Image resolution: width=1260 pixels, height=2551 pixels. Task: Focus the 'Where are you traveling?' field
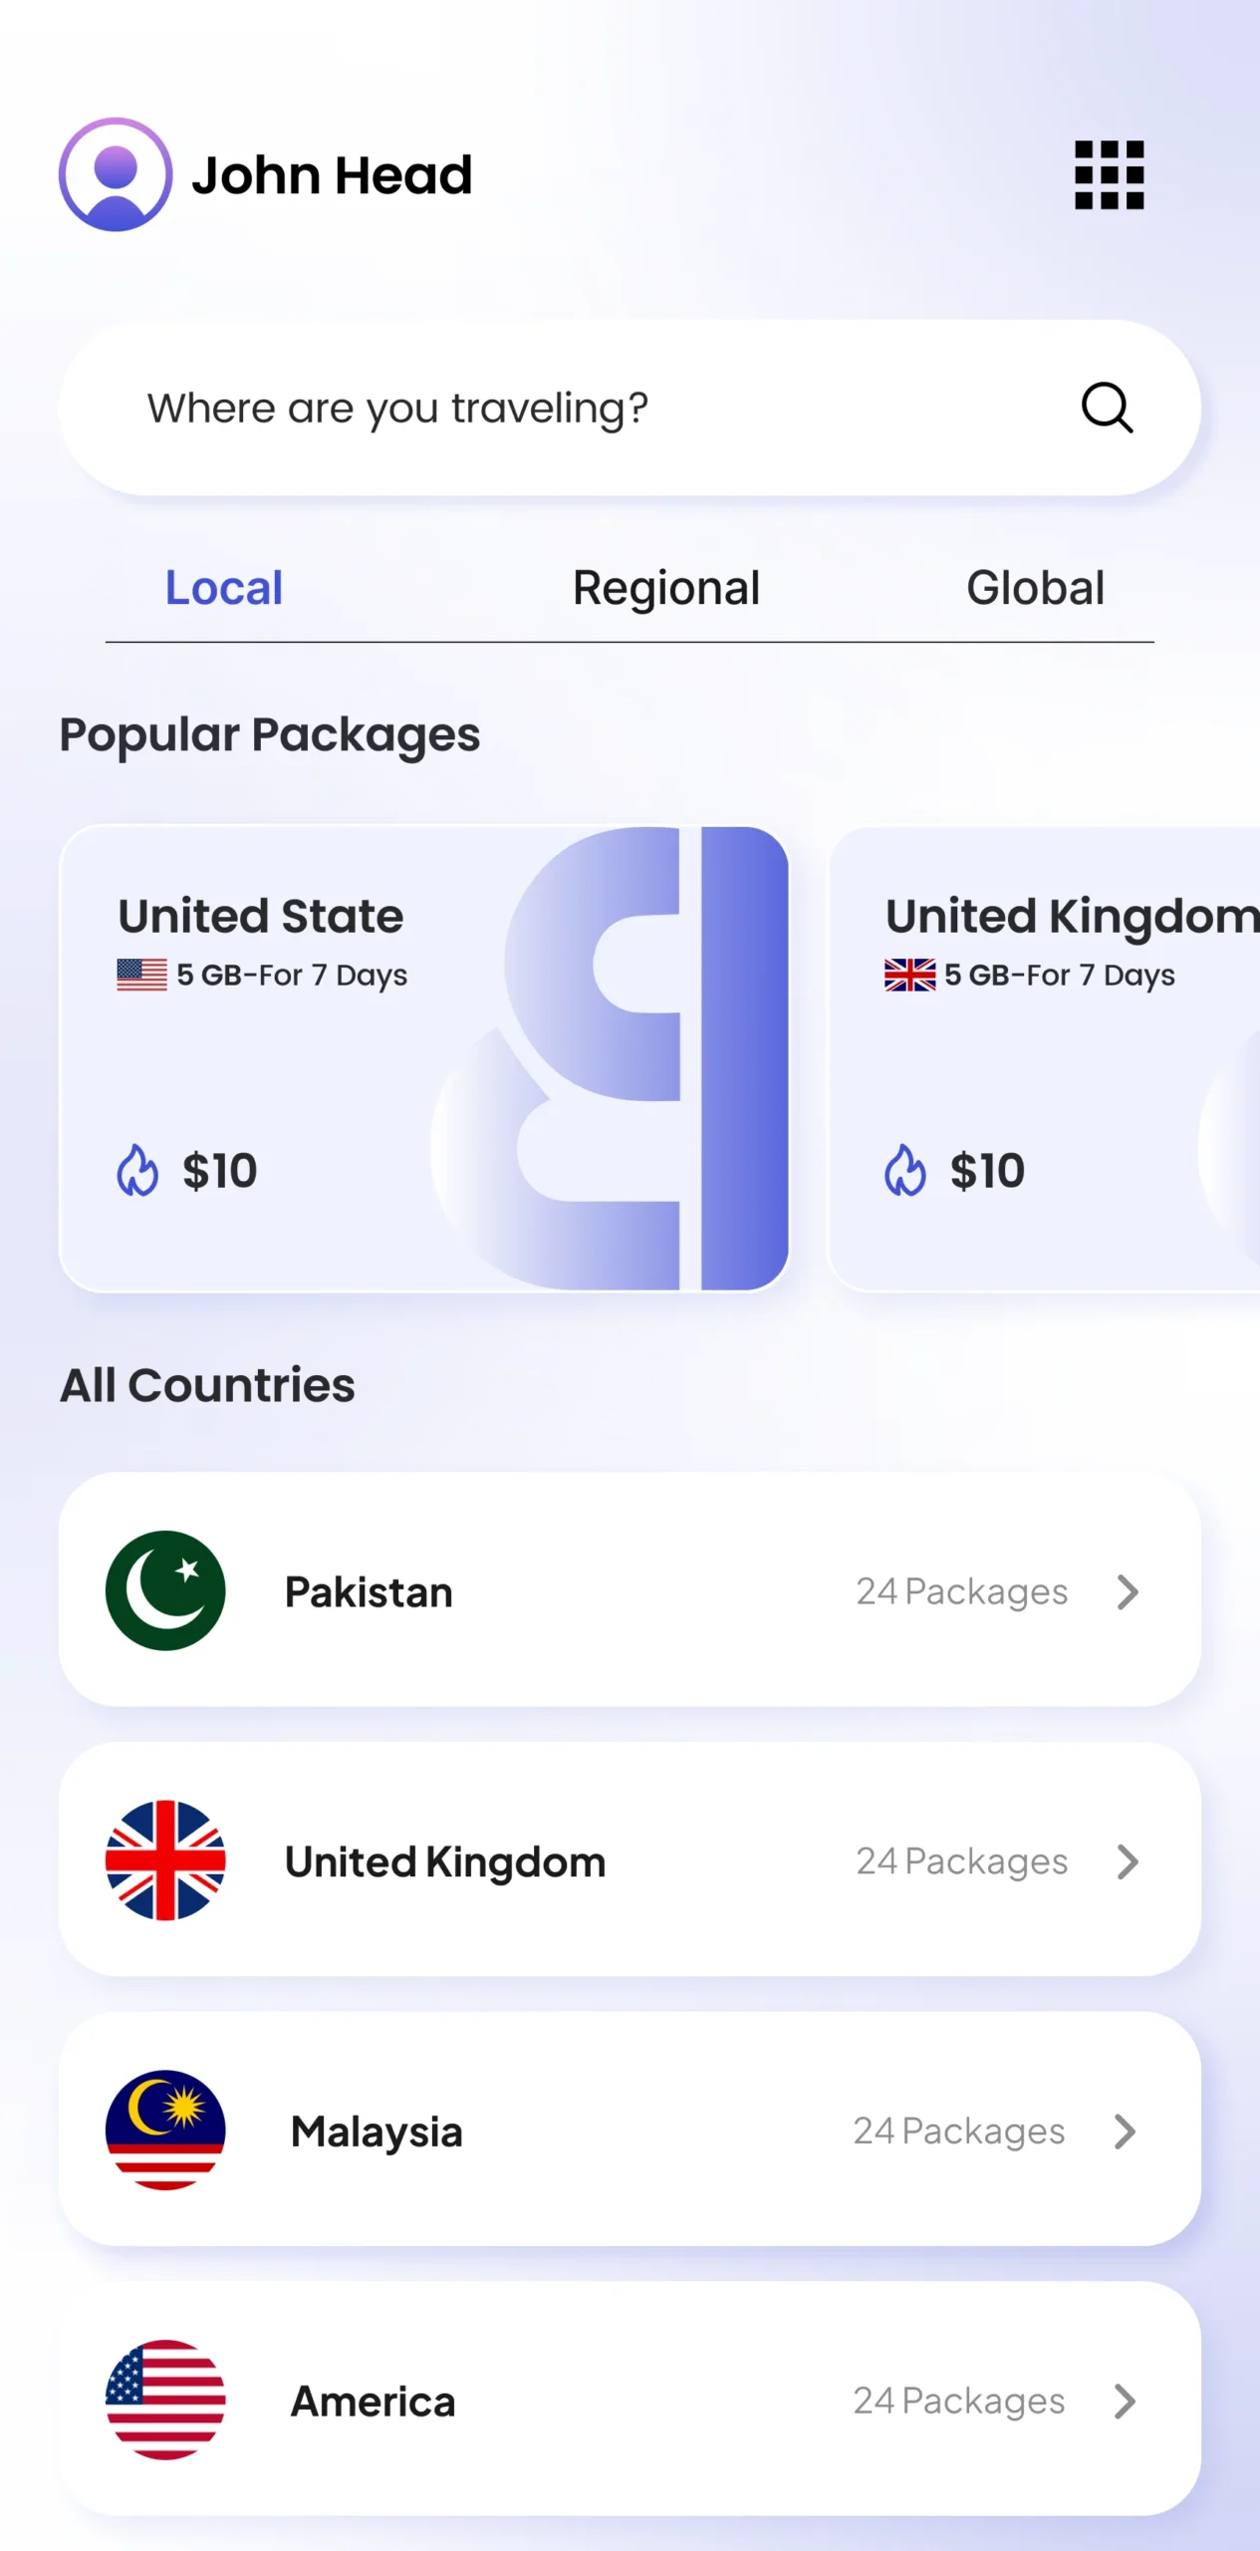tap(630, 408)
